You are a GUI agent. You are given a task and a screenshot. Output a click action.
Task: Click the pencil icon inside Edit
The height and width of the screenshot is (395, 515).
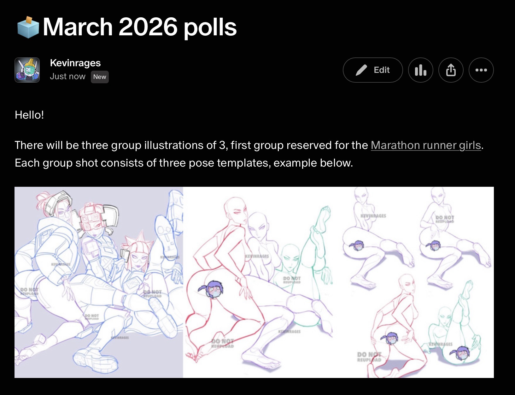click(361, 70)
